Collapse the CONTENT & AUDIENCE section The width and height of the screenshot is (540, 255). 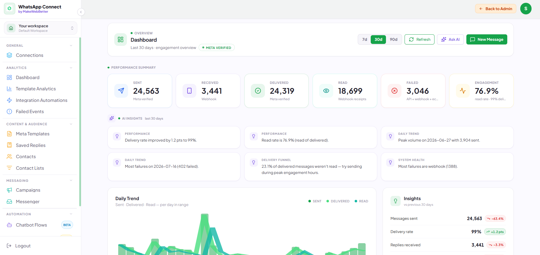click(x=71, y=124)
